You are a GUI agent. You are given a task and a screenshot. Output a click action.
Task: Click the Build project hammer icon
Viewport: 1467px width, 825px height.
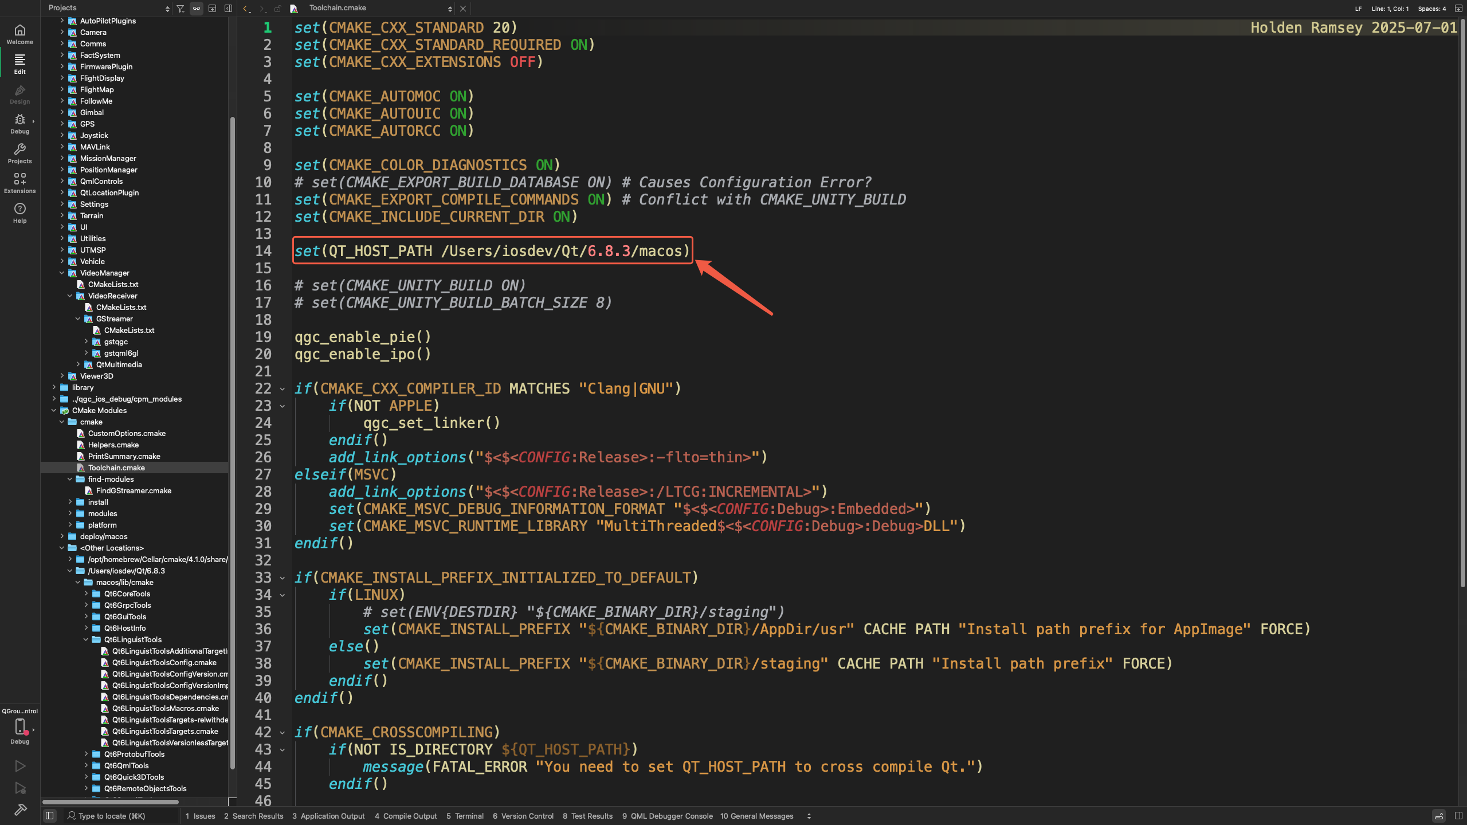20,810
